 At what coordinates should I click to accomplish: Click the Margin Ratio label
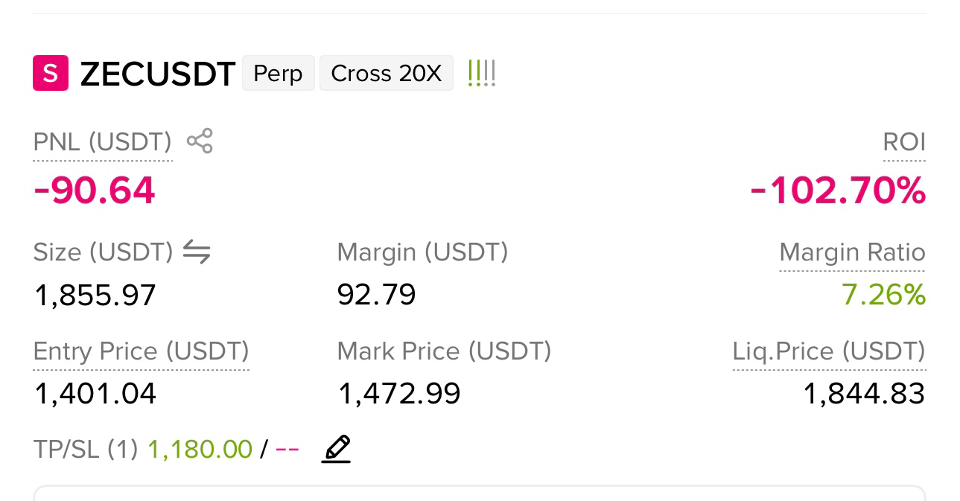(x=852, y=252)
